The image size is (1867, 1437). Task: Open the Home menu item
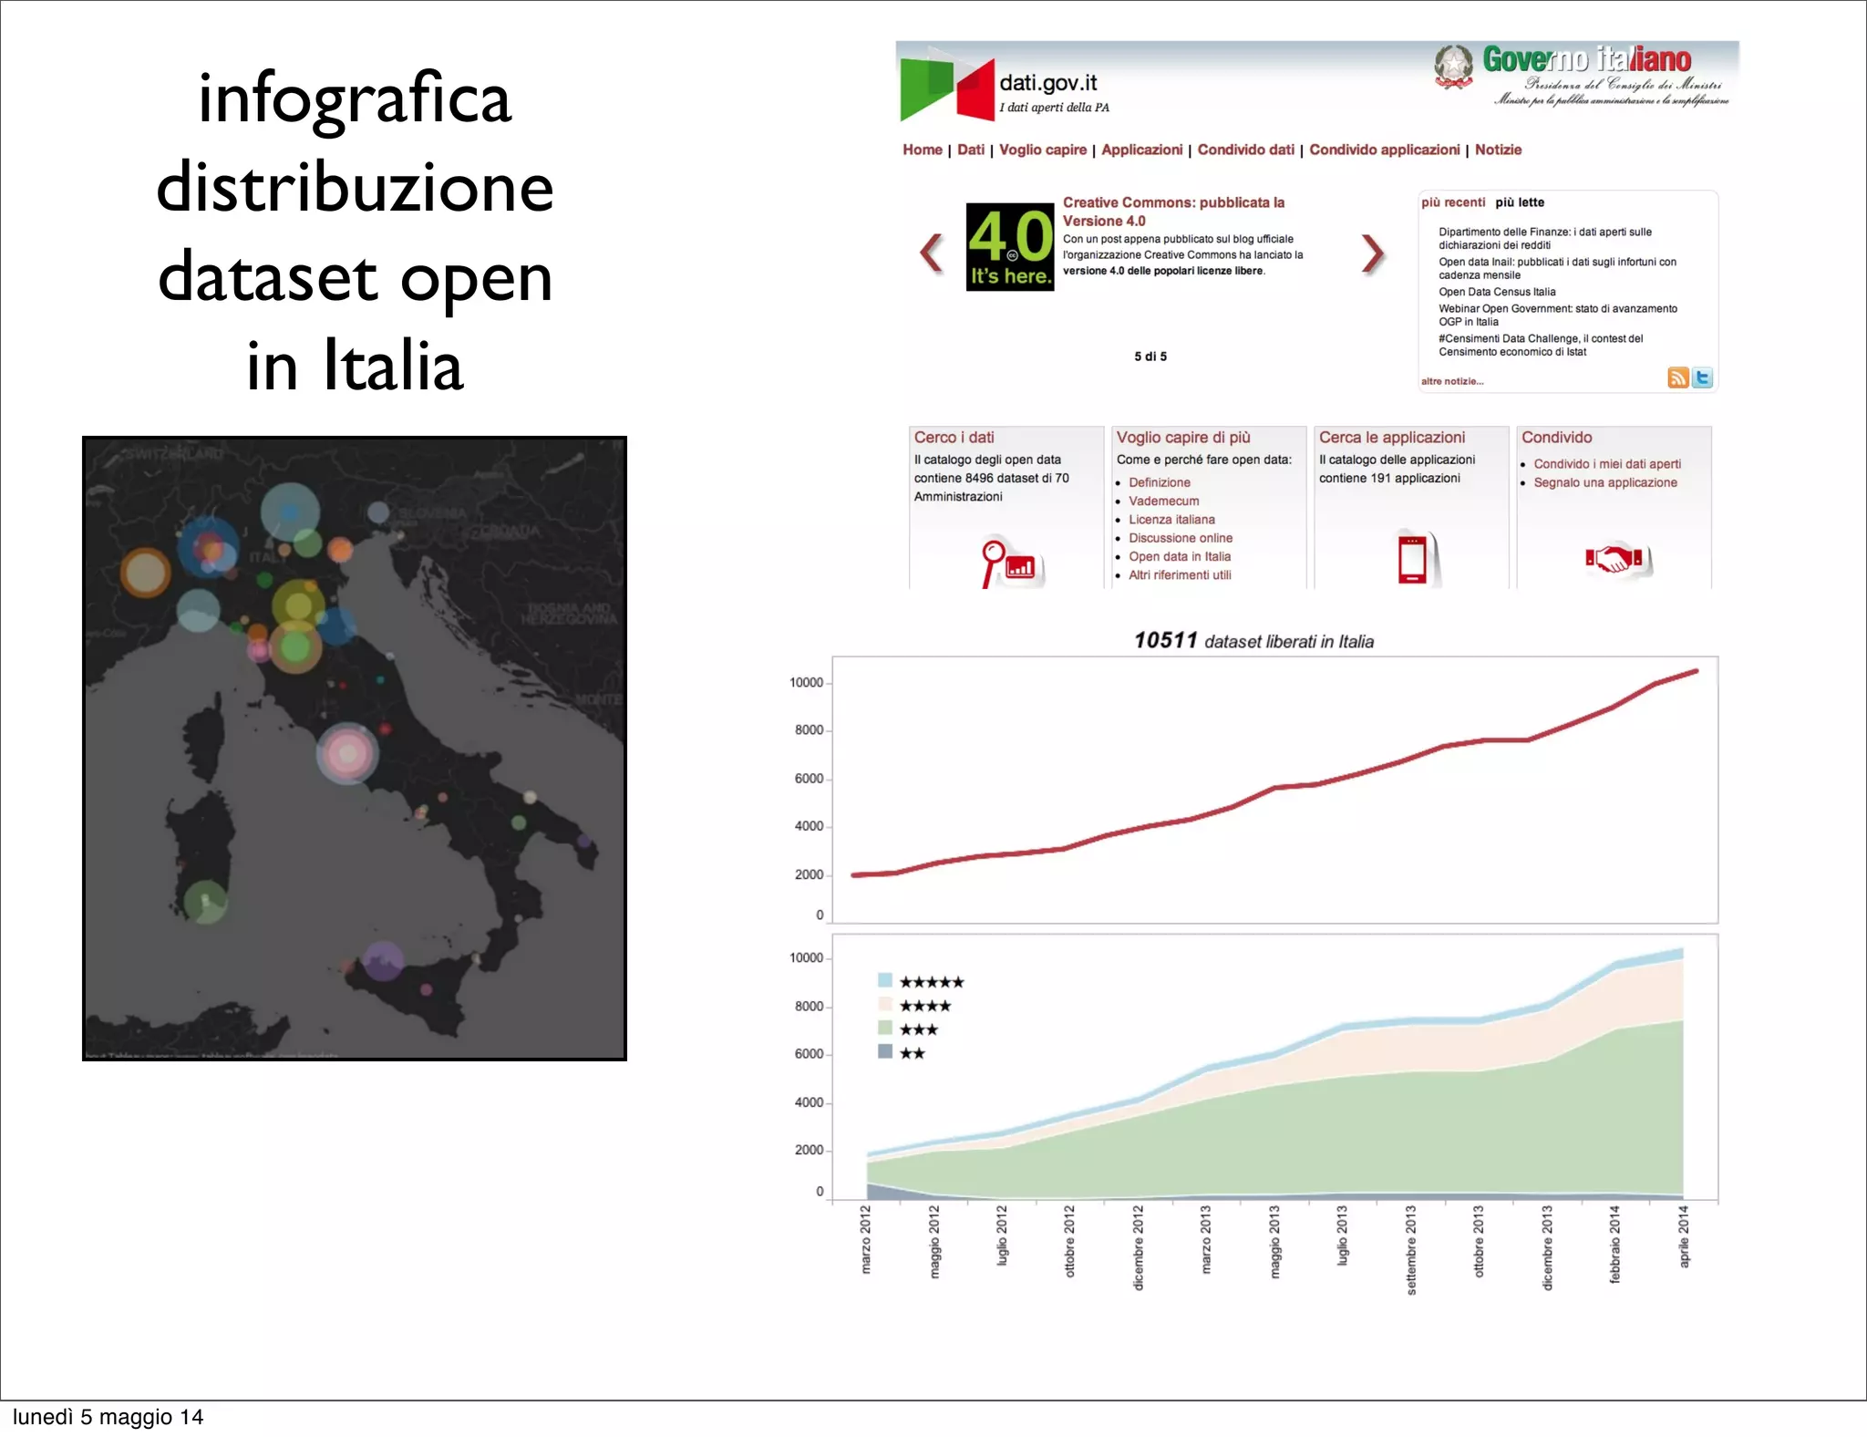click(923, 150)
